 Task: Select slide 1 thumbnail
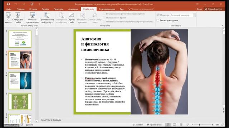[x=20, y=39]
